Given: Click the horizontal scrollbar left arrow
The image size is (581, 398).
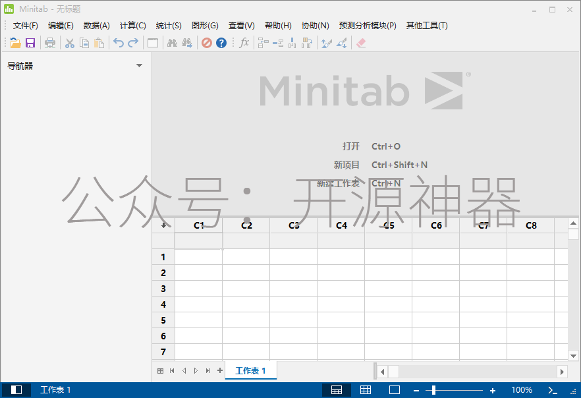Looking at the screenshot, I should (x=382, y=372).
